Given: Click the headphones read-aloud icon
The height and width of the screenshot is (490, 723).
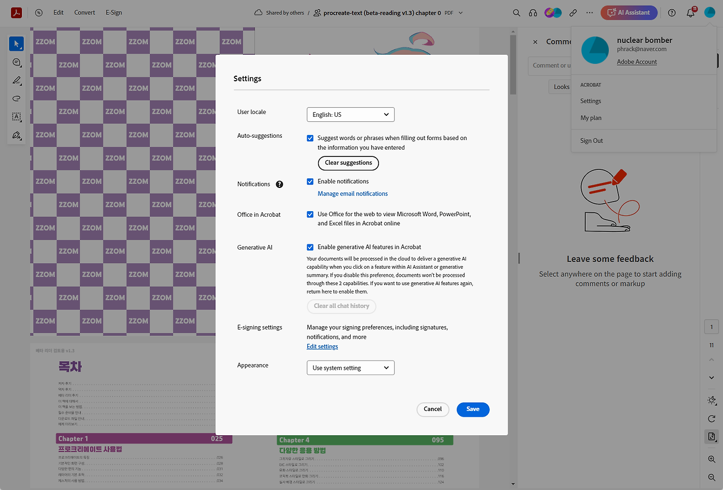Looking at the screenshot, I should coord(533,12).
